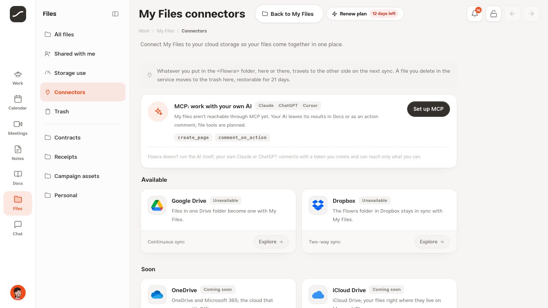Open the Campaign assets folder
The height and width of the screenshot is (308, 548).
pyautogui.click(x=83, y=176)
